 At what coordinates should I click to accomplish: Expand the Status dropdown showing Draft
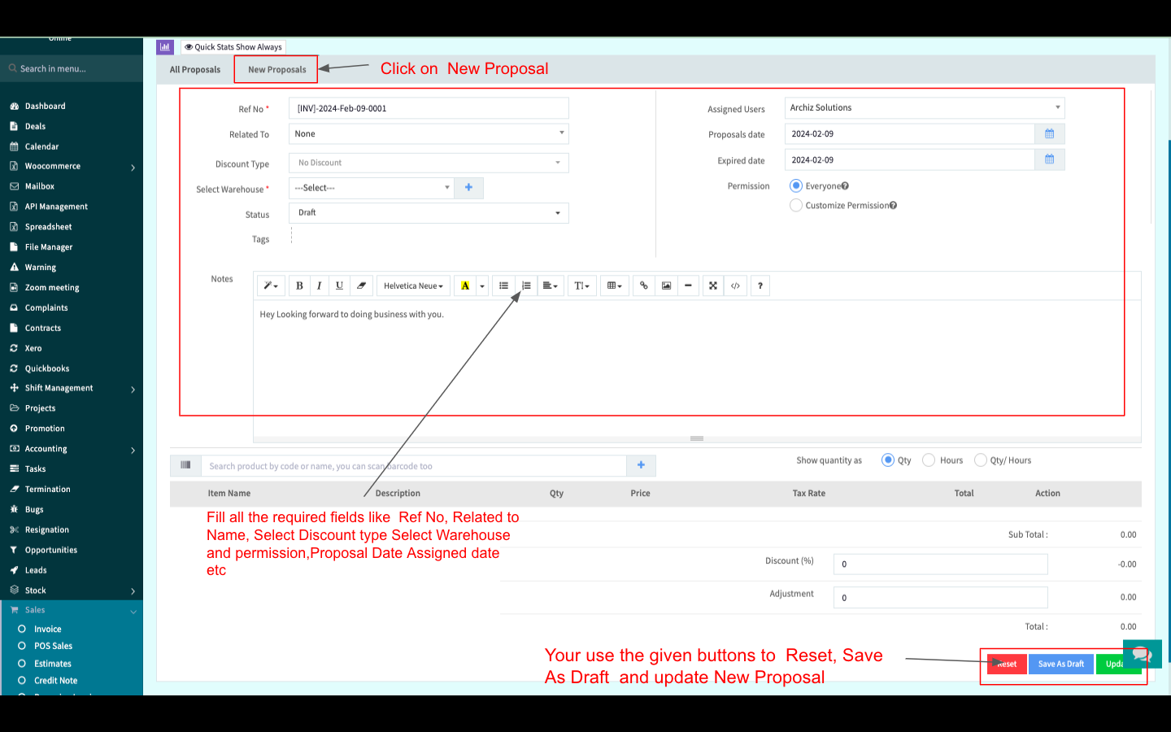pos(429,213)
